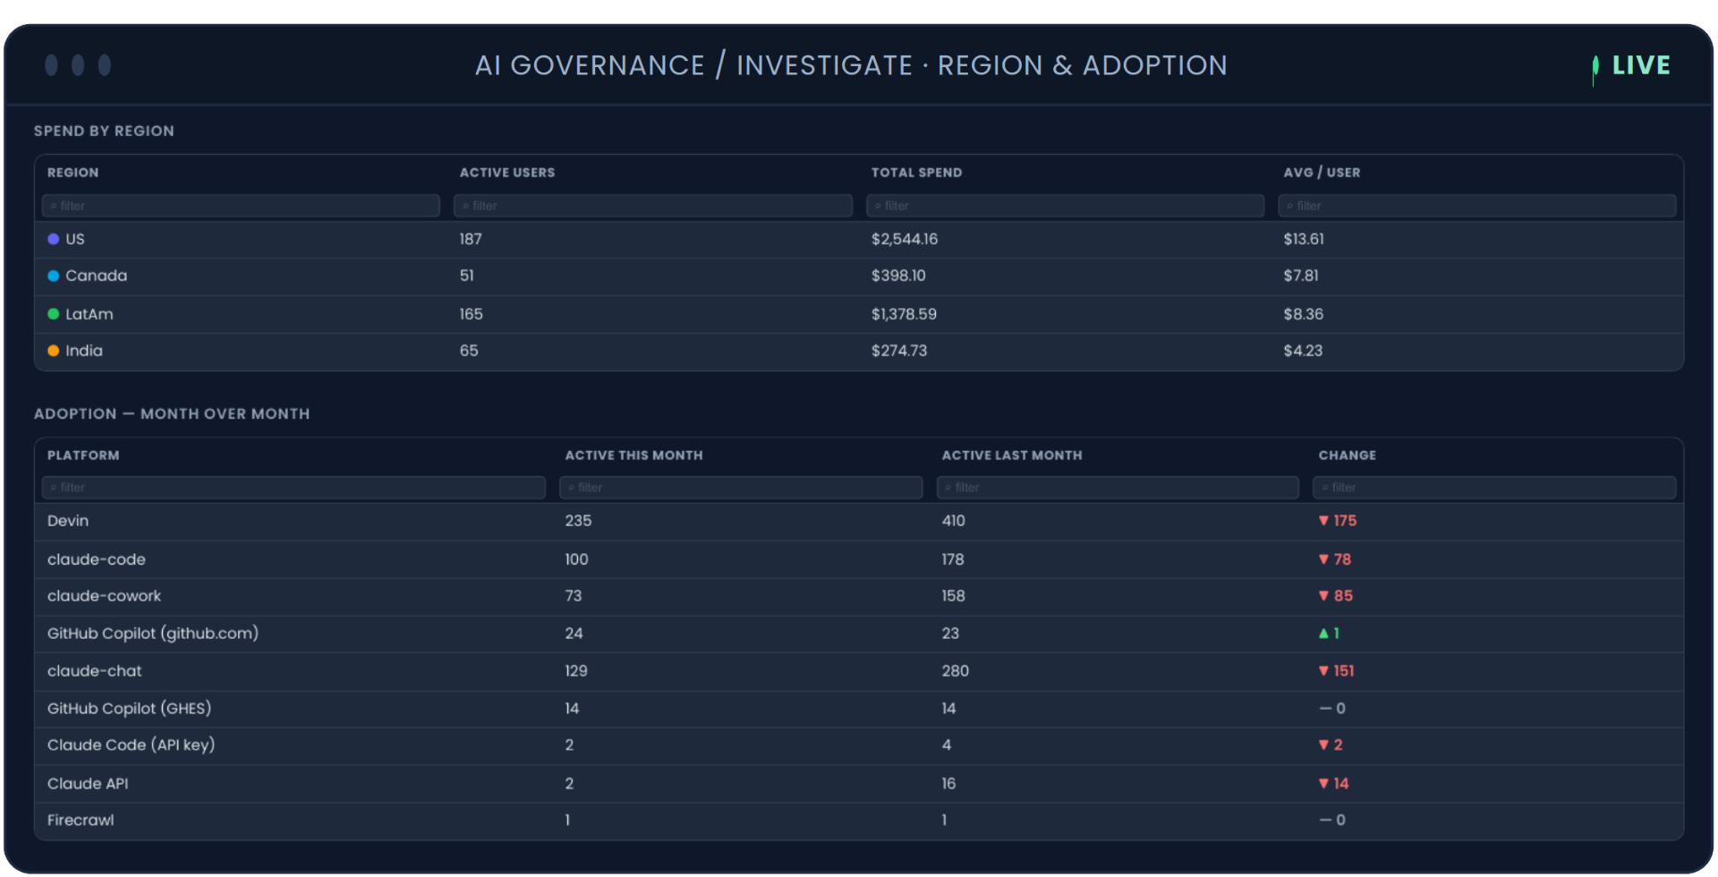Sort by REGION column header
The height and width of the screenshot is (877, 1718).
73,173
